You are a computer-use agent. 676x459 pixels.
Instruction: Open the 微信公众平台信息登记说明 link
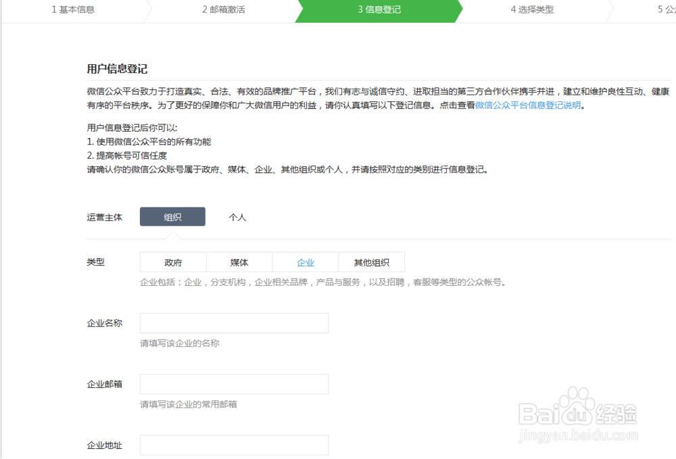(528, 105)
